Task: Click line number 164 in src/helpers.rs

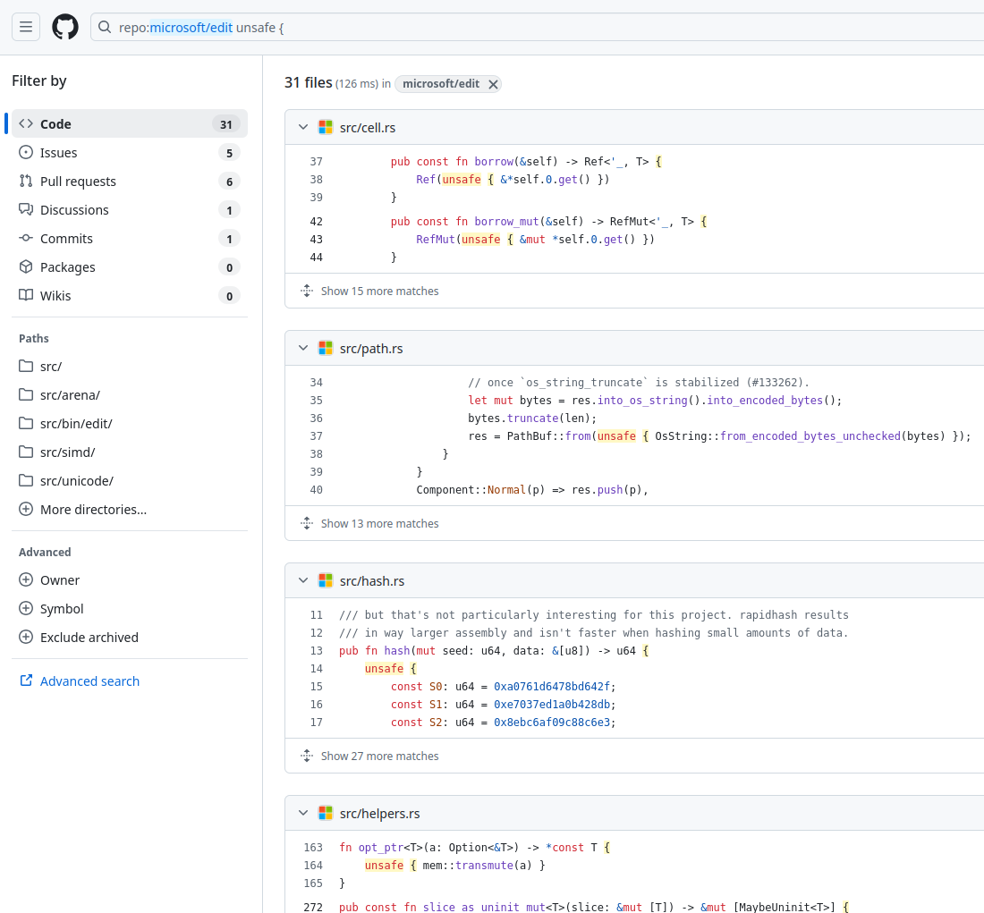Action: coord(313,866)
